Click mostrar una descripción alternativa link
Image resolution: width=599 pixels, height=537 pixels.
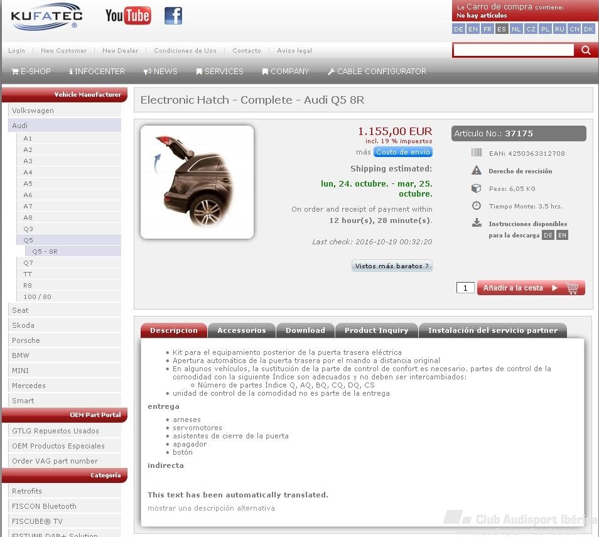coord(211,508)
